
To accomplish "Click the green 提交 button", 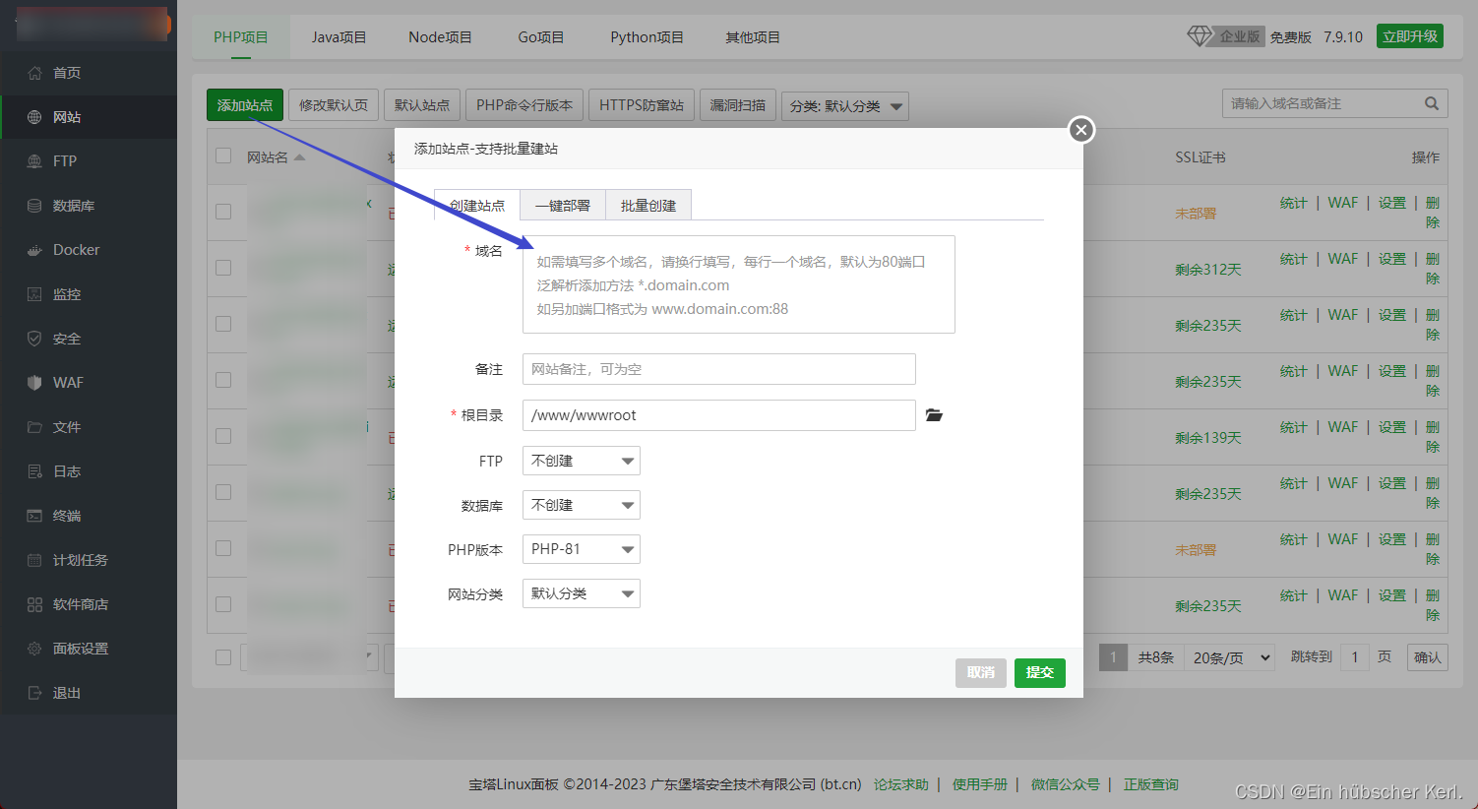I will 1040,672.
